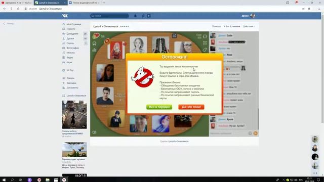This screenshot has width=324, height=182.
Task: Click the Назад back link at left
Action: 9,24
